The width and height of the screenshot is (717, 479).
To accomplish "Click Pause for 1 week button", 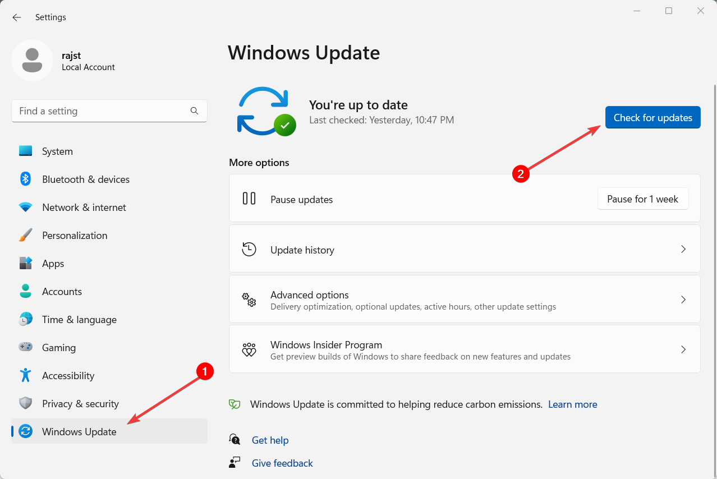I will [x=643, y=199].
